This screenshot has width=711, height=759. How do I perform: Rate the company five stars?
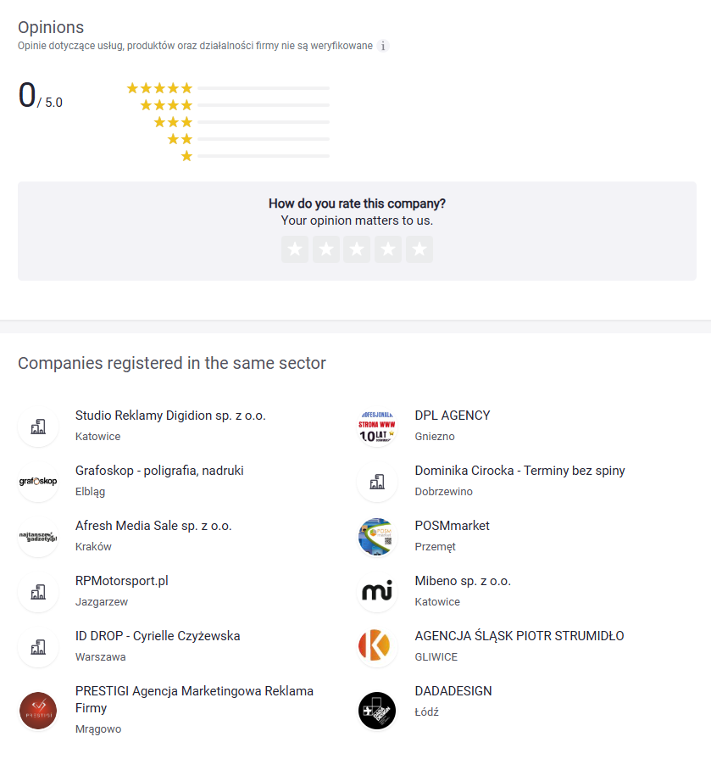coord(419,249)
